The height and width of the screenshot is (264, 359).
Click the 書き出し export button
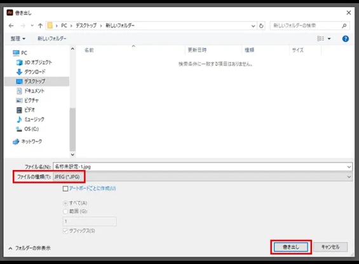point(291,247)
